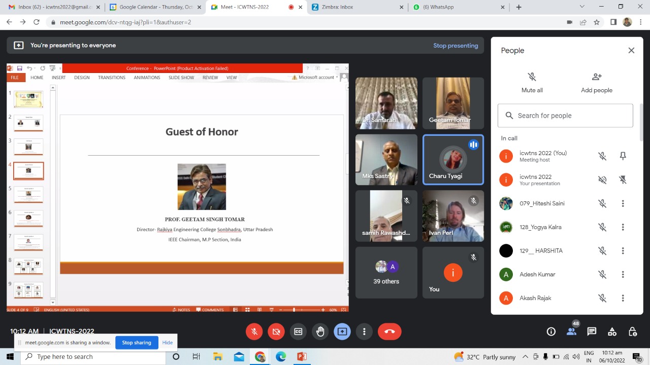Click the raise hand icon
Image resolution: width=650 pixels, height=365 pixels.
pyautogui.click(x=320, y=332)
